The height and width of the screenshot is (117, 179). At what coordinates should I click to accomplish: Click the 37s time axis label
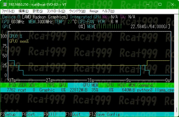coord(12,80)
